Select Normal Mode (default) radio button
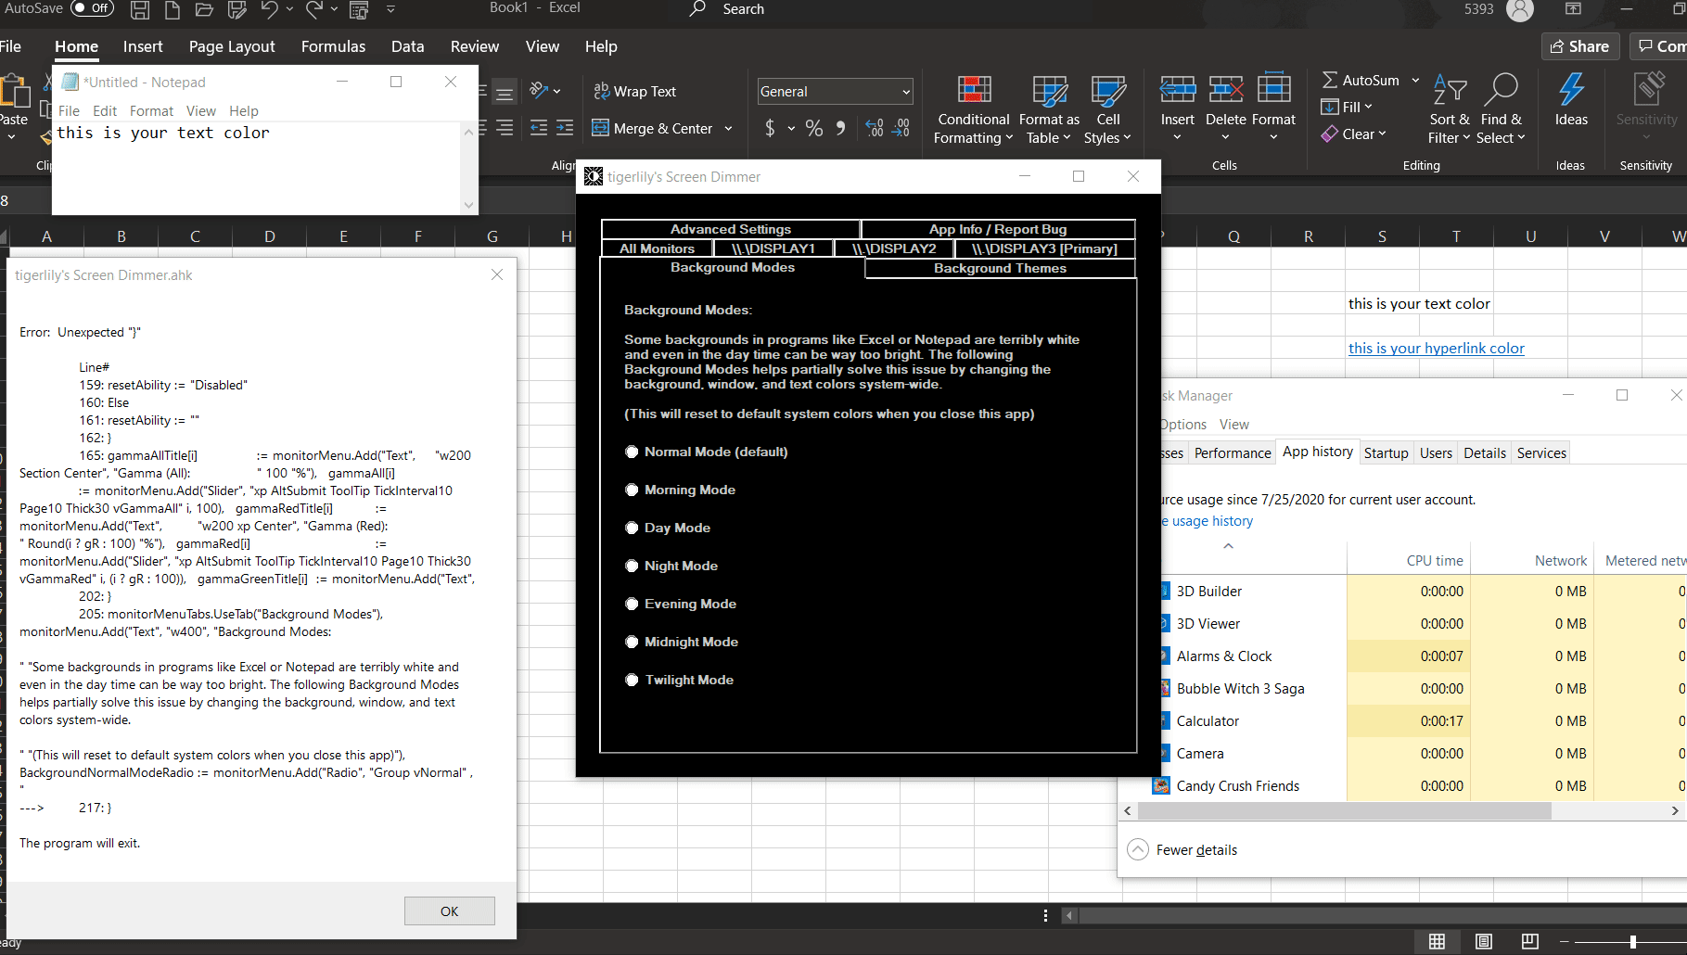The image size is (1687, 955). pos(632,452)
